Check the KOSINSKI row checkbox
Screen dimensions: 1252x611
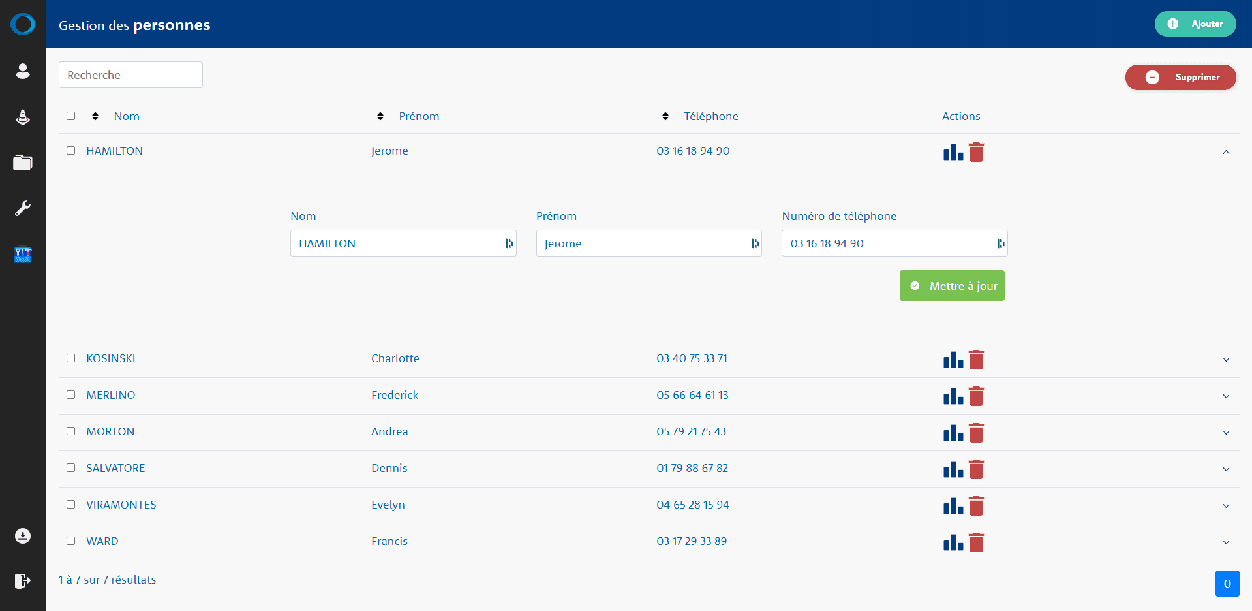tap(70, 358)
